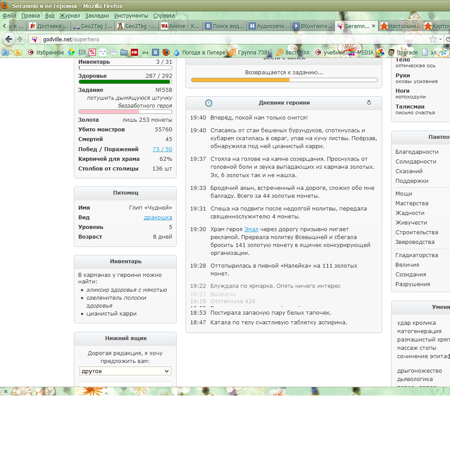The height and width of the screenshot is (450, 450).
Task: Open the Upgrade bookmark
Action: [403, 52]
